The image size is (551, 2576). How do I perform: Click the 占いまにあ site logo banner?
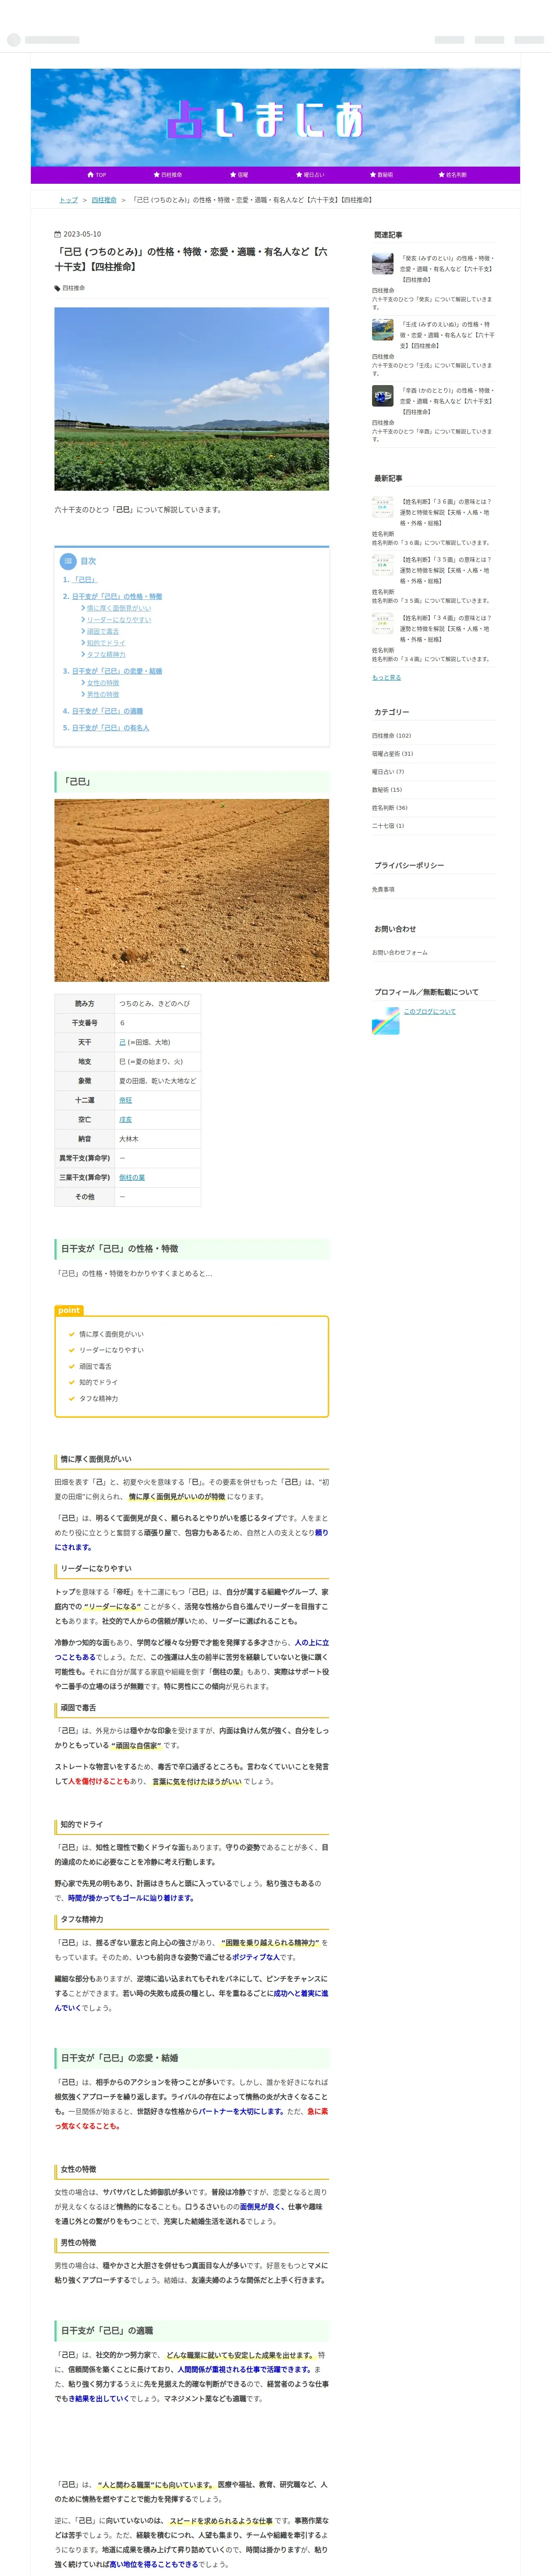[x=275, y=118]
